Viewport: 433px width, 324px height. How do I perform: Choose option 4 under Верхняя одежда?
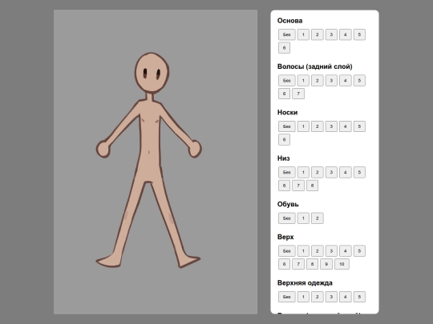346,297
